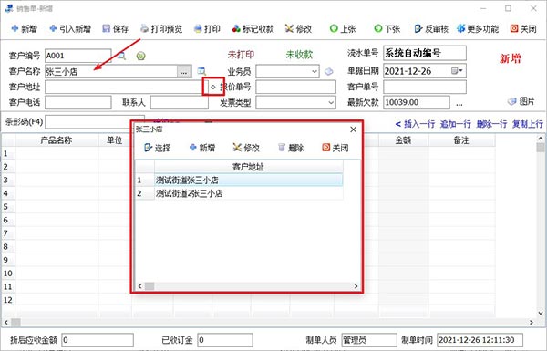Click the 打印 print button

click(x=207, y=28)
